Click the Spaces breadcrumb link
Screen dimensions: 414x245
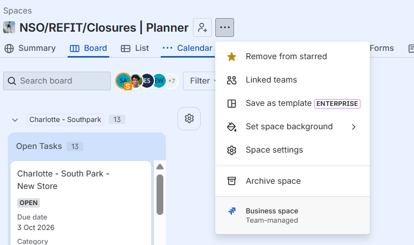(18, 11)
